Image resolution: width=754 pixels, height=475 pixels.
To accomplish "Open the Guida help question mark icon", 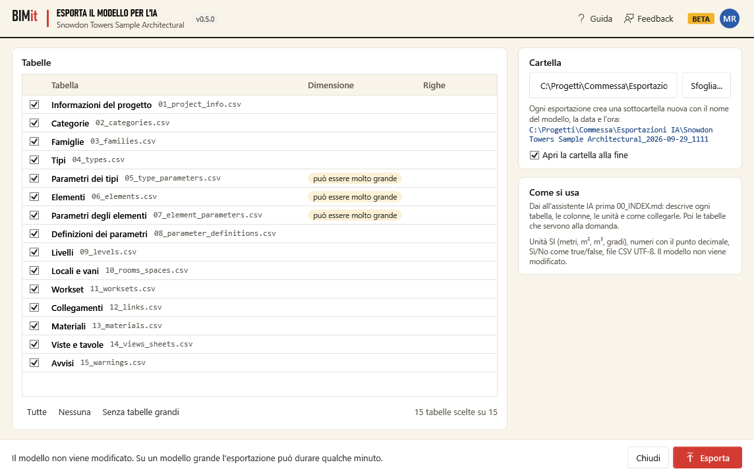I will 581,18.
